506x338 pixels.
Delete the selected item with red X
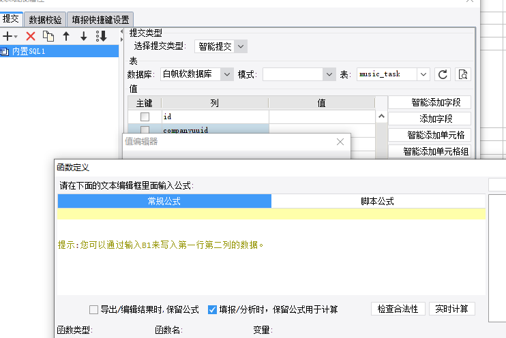[x=31, y=36]
